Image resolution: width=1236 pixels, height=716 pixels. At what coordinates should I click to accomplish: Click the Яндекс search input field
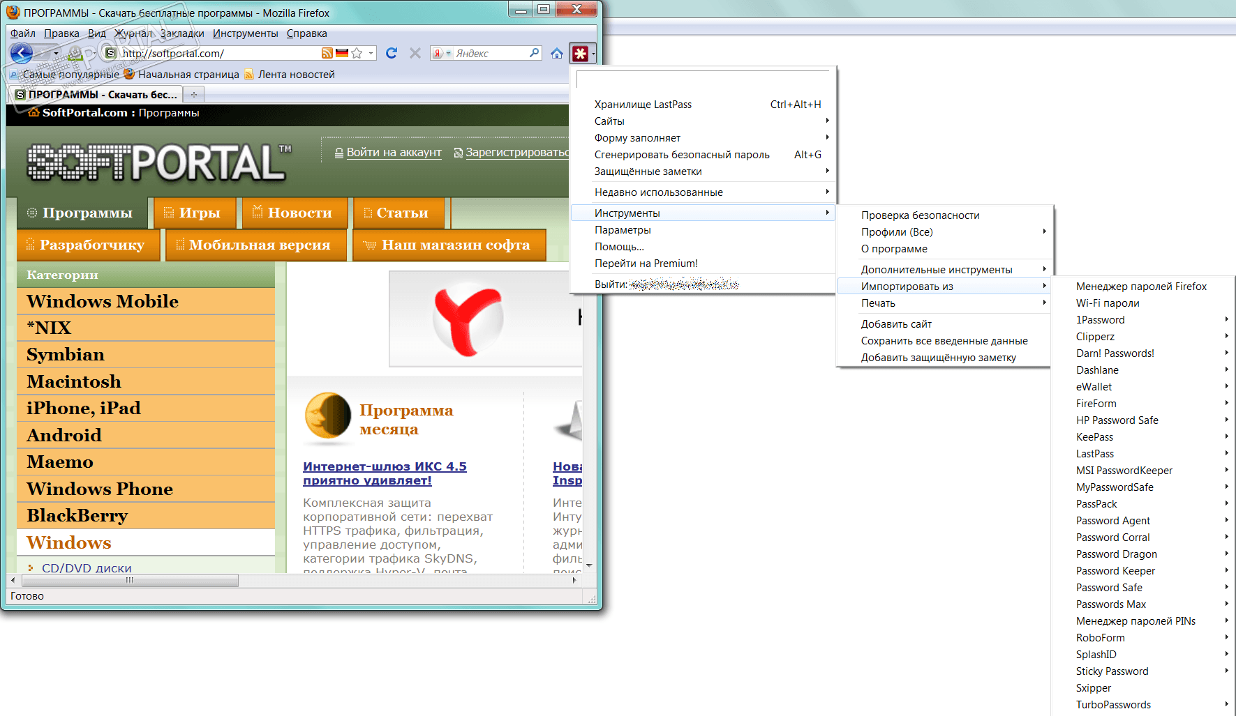[x=490, y=53]
